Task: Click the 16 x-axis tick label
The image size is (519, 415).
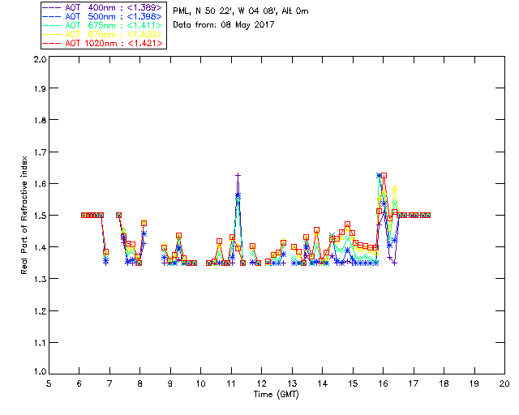Action: click(x=384, y=383)
